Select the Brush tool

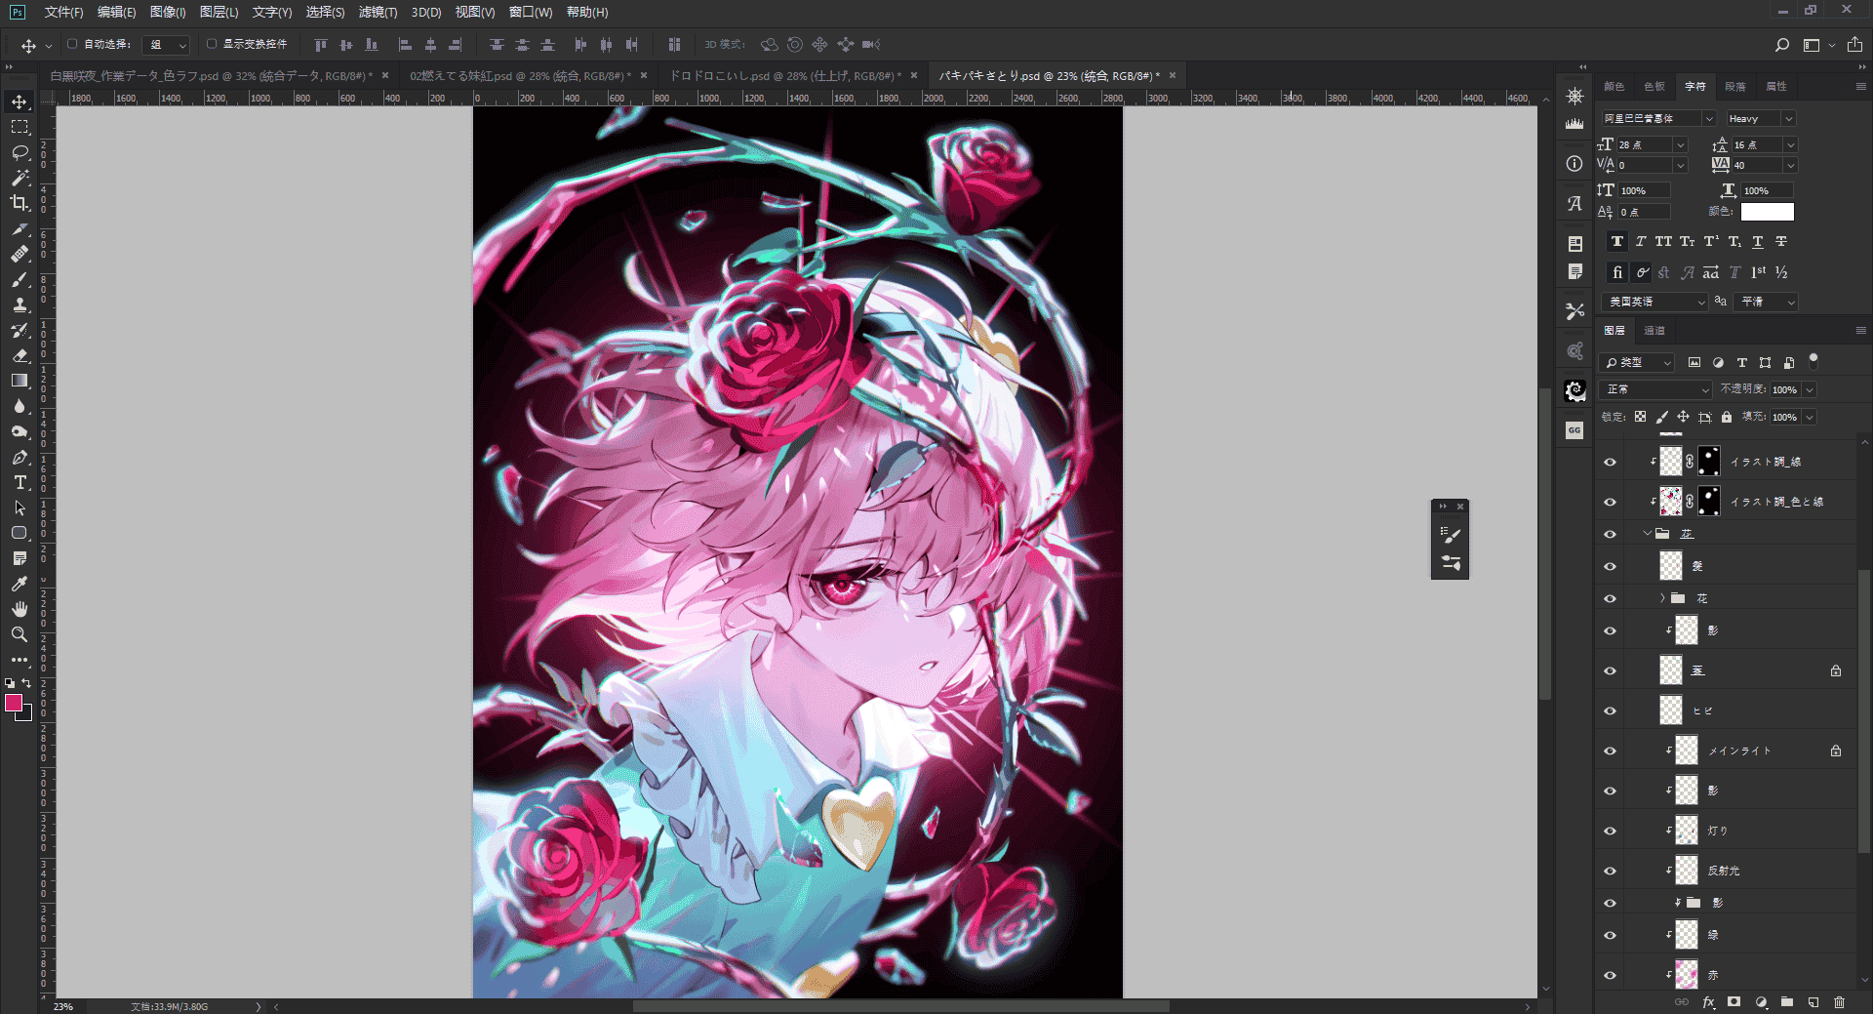tap(20, 279)
